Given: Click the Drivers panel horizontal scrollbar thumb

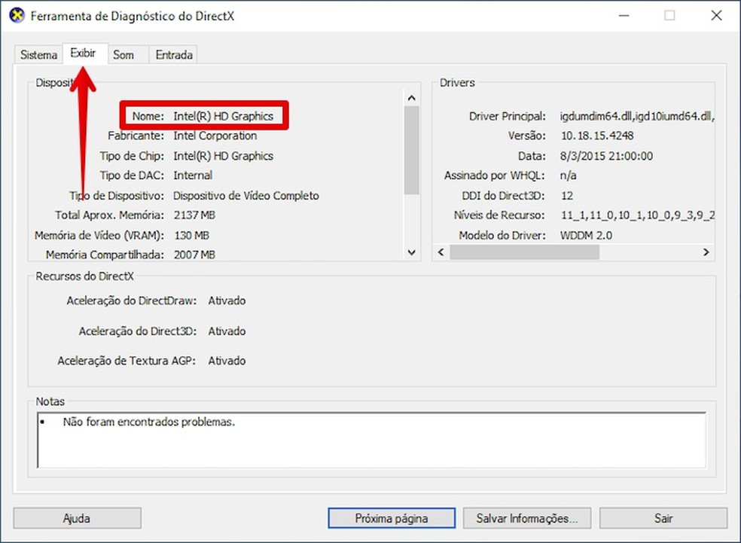Looking at the screenshot, I should pyautogui.click(x=524, y=252).
